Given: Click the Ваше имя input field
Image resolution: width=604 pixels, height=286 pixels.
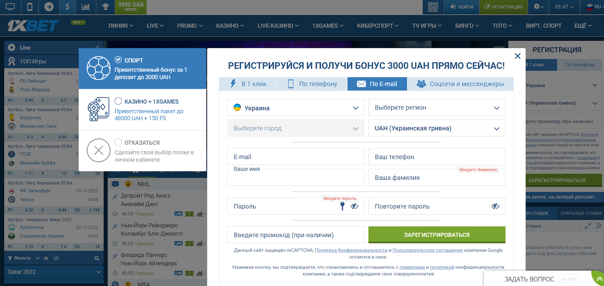Looking at the screenshot, I should pos(296,177).
